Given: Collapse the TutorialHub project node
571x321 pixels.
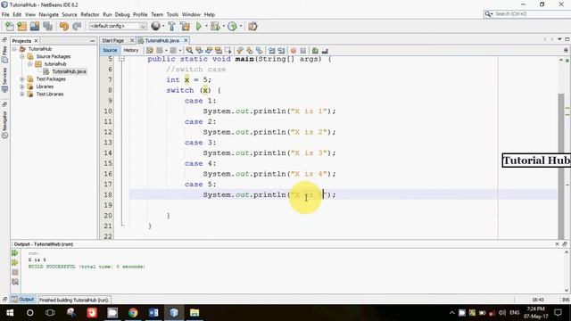Looking at the screenshot, I should coord(14,49).
